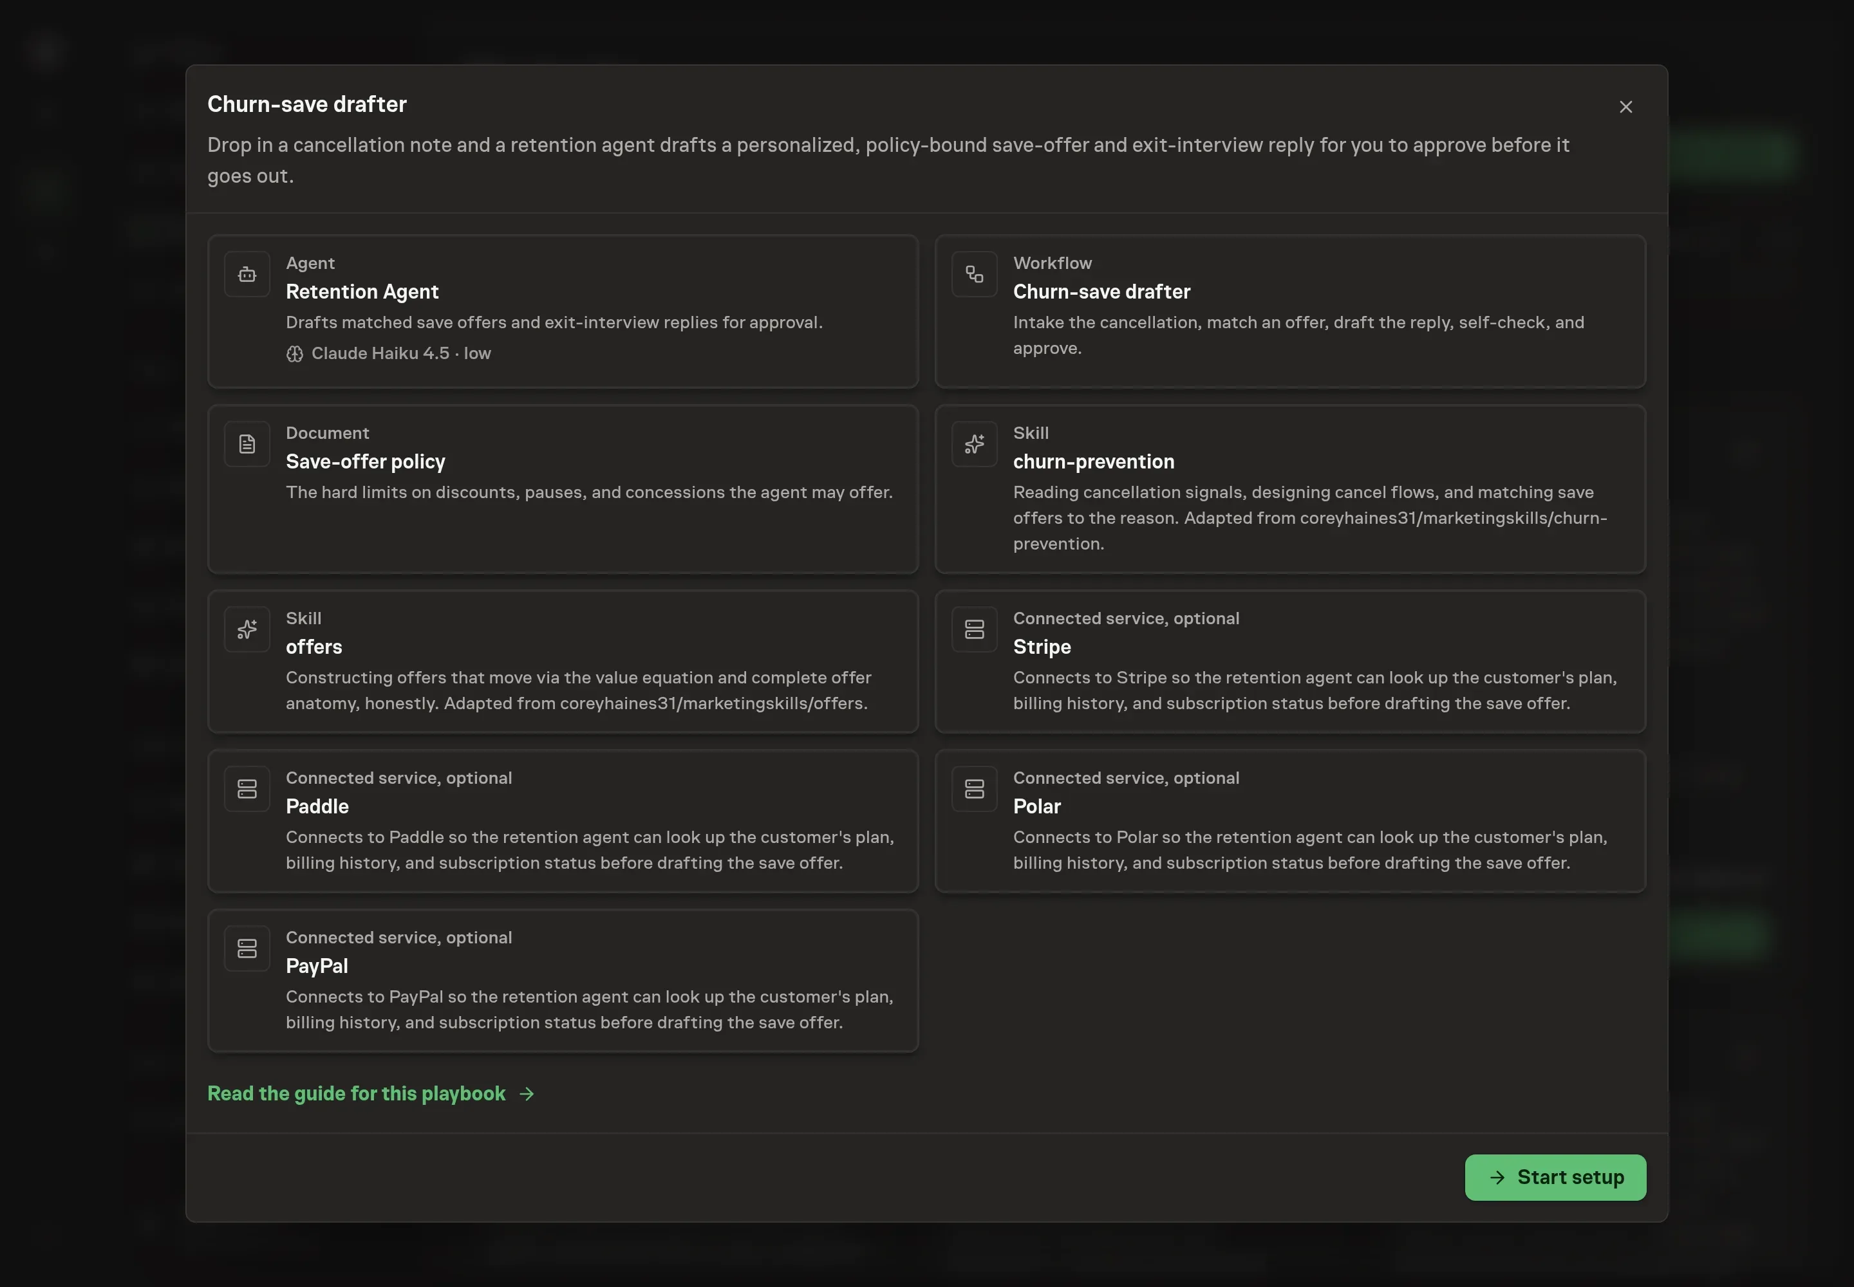Screen dimensions: 1854x1287
Task: Click the Paddle connected service icon
Action: [247, 790]
